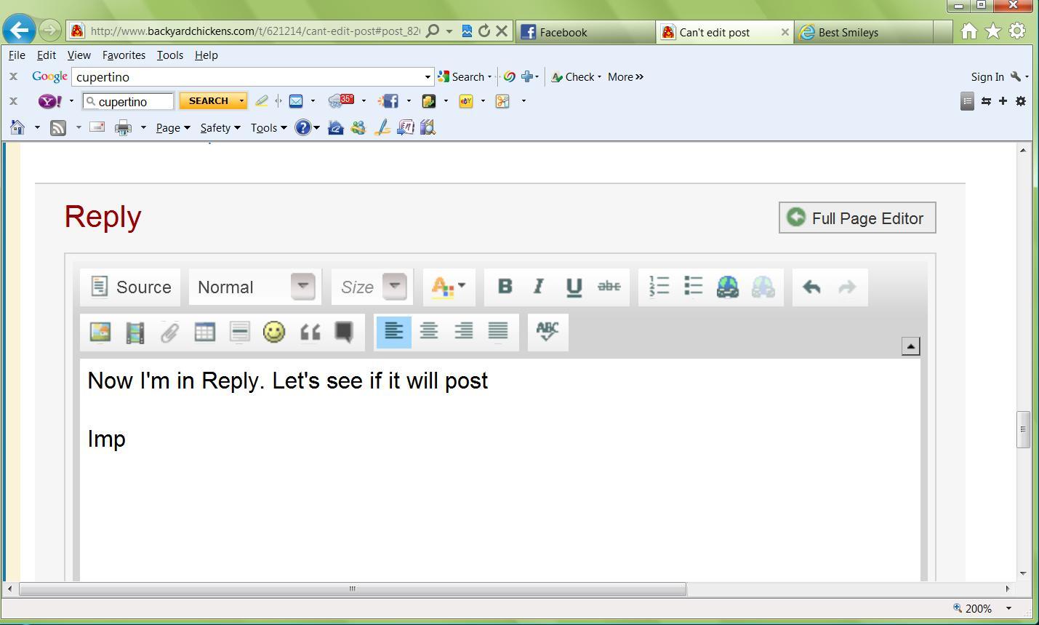Image resolution: width=1039 pixels, height=625 pixels.
Task: Expand the font Size dropdown
Action: click(394, 287)
